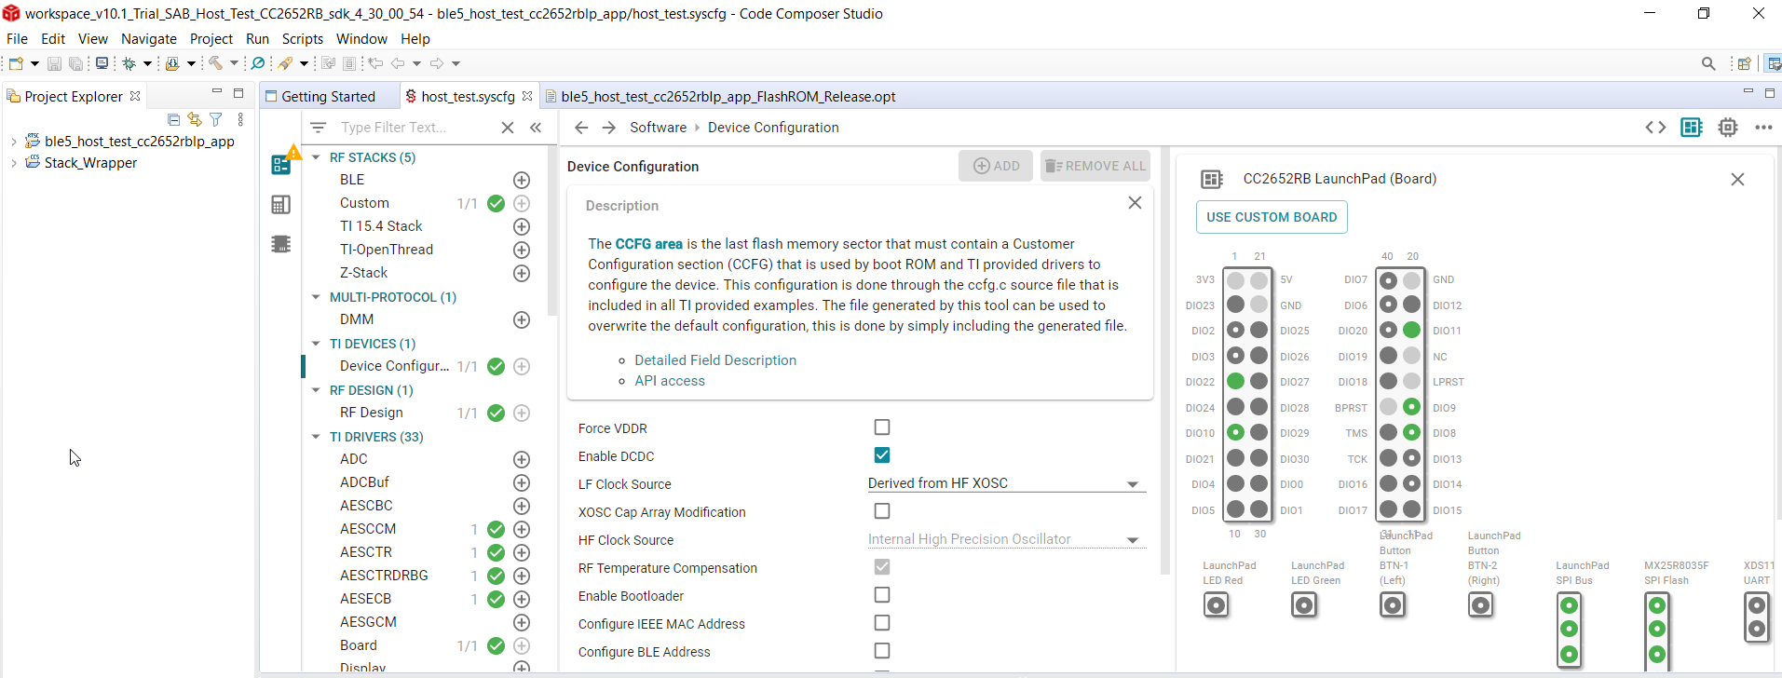Enable XOSC Cap Array Modification
Image resolution: width=1782 pixels, height=678 pixels.
(x=882, y=511)
